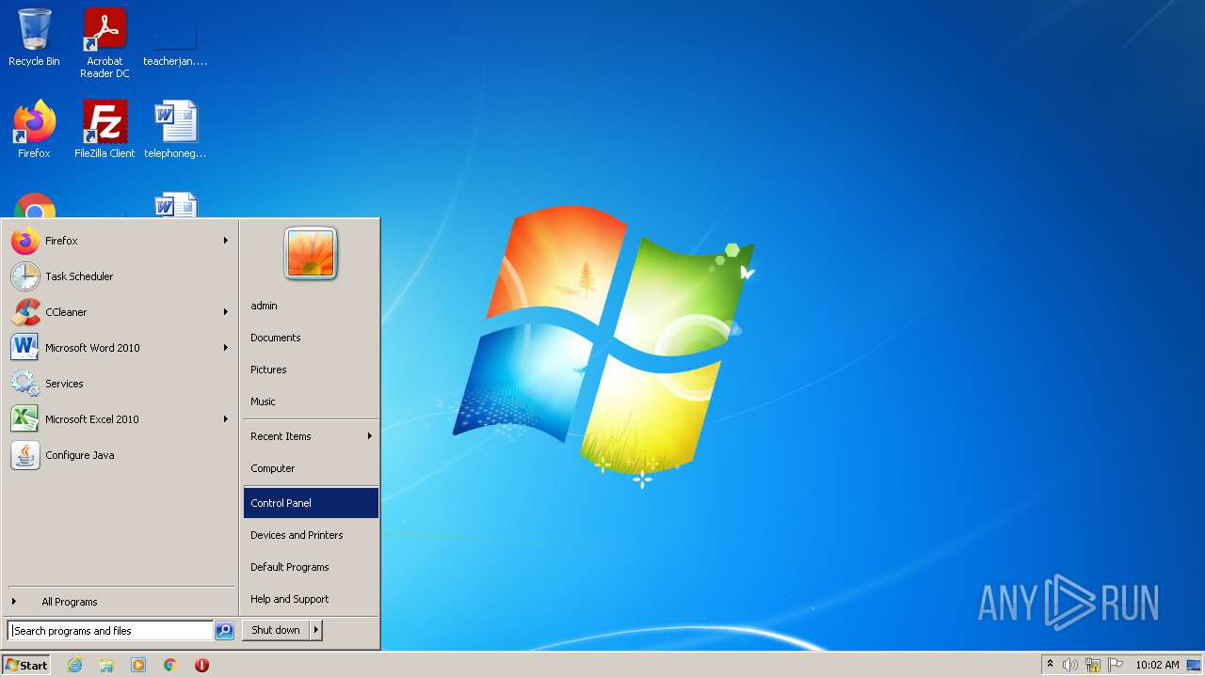Viewport: 1205px width, 677px height.
Task: Launch FileZilla Client desktop shortcut
Action: coord(104,129)
